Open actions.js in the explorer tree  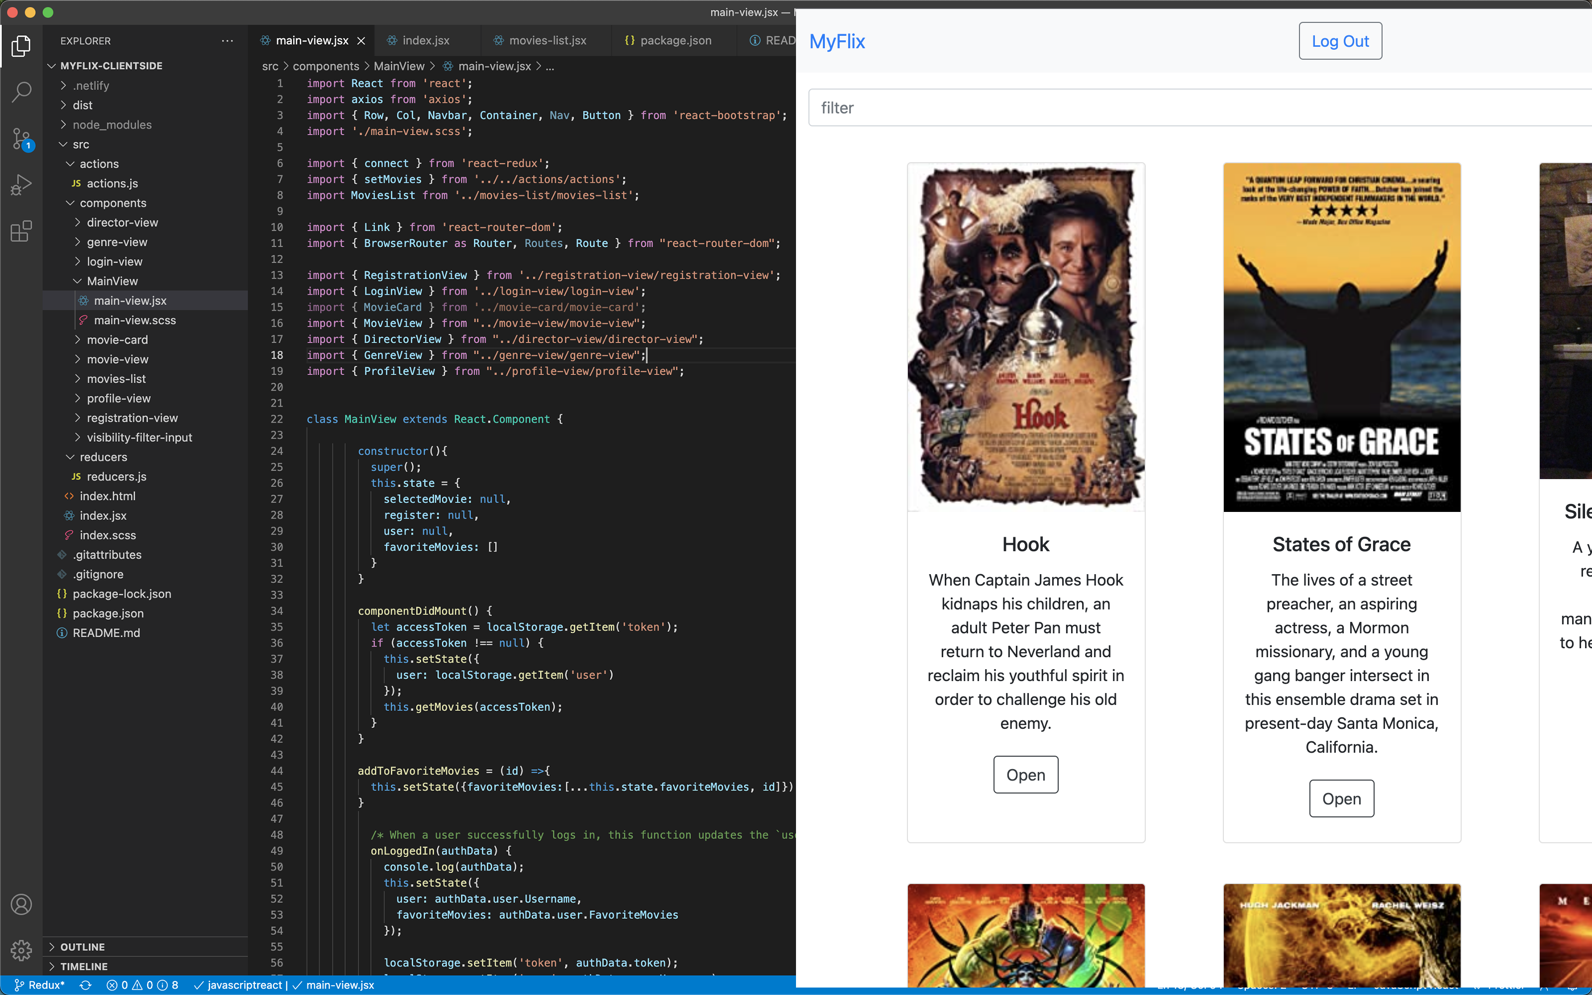pos(112,184)
